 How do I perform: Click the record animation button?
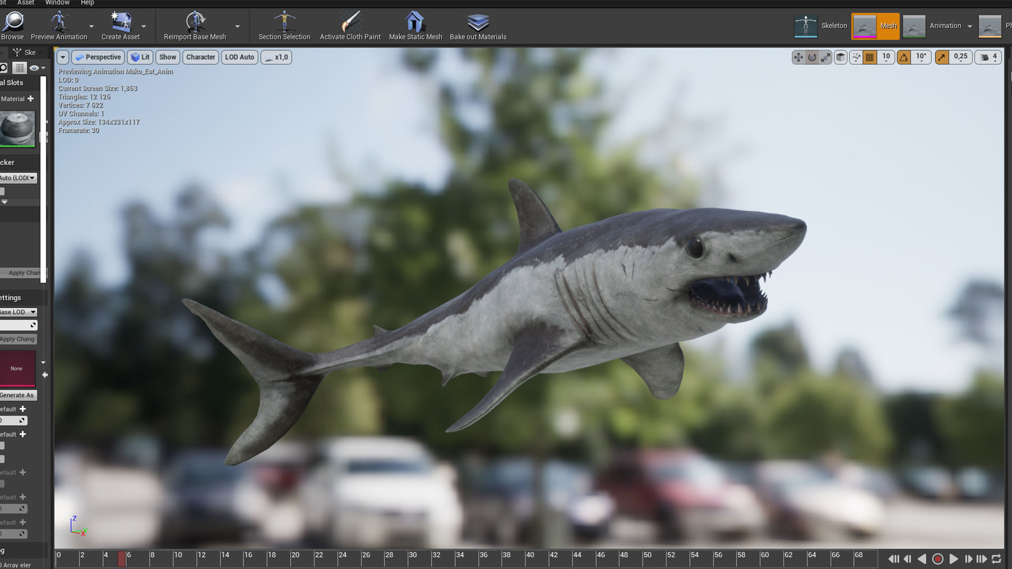pos(938,559)
